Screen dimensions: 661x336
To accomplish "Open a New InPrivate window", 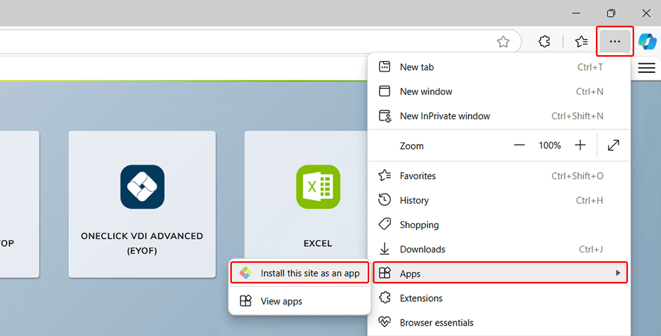I will pyautogui.click(x=445, y=116).
